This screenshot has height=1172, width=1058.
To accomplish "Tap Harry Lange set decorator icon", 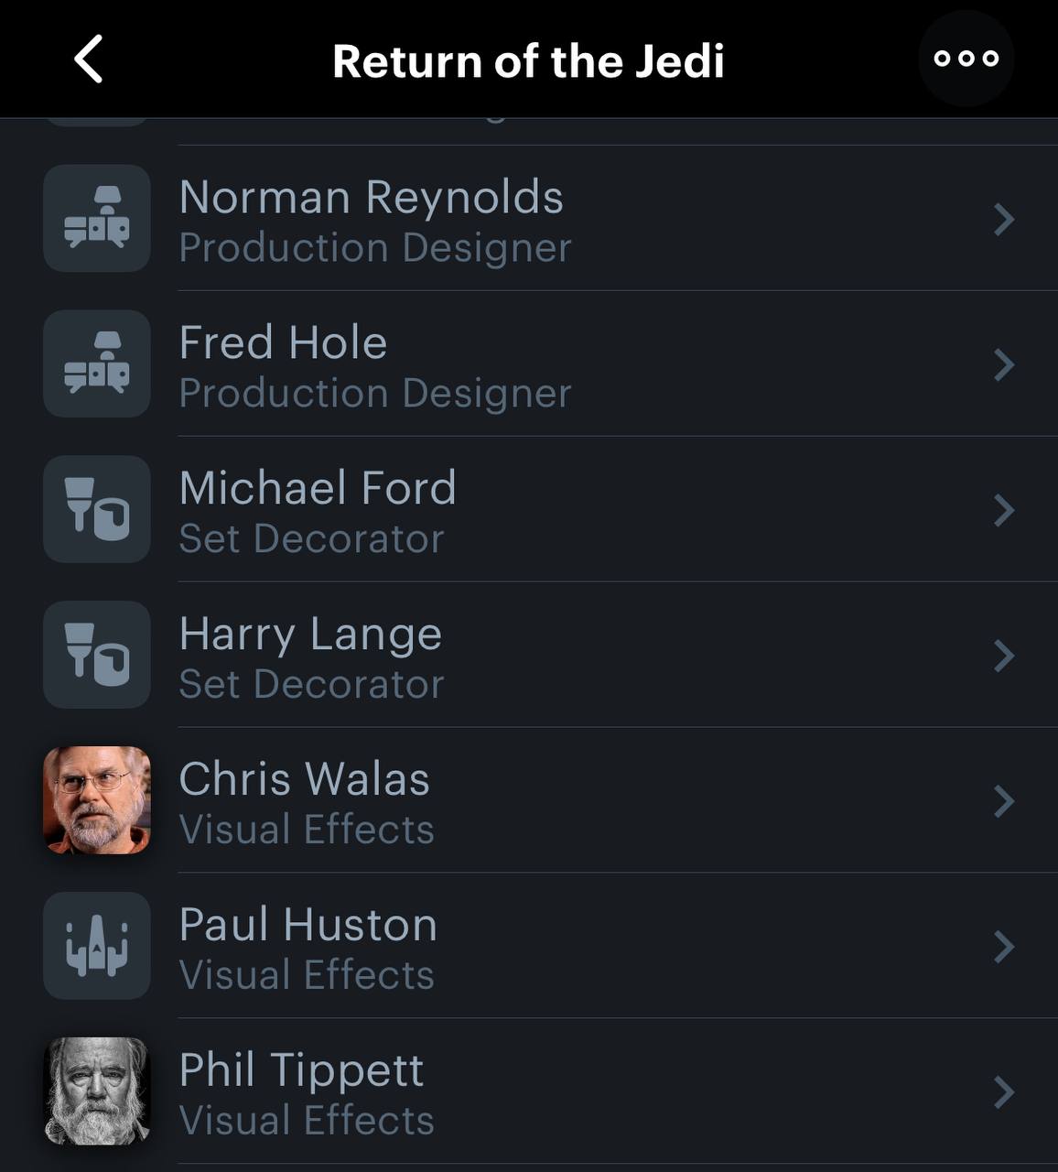I will (x=97, y=655).
